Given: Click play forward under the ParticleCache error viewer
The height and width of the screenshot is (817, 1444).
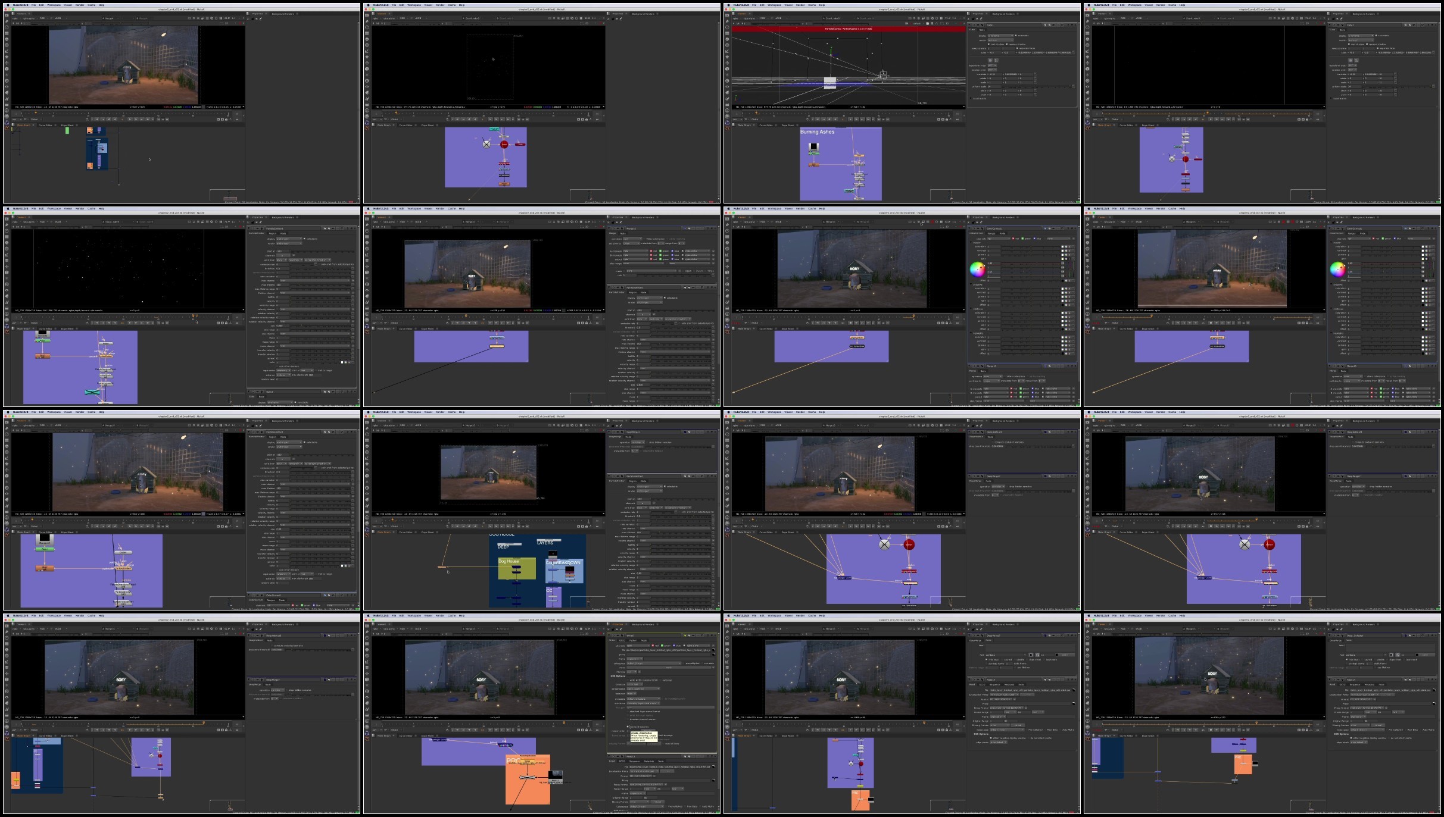Looking at the screenshot, I should [850, 119].
